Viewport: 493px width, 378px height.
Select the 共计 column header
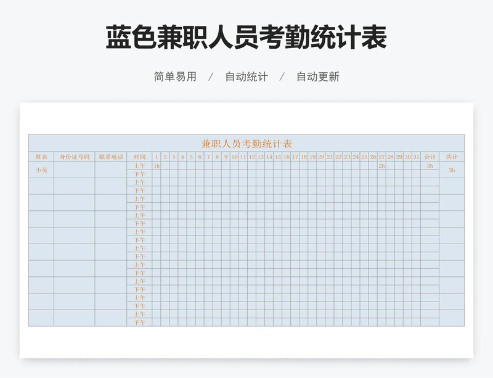[452, 157]
